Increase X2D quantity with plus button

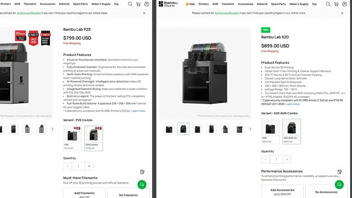[287, 159]
